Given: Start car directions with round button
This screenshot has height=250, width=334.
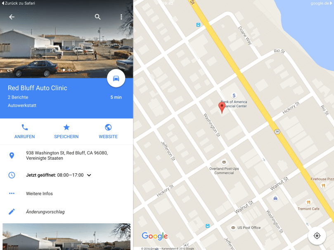Looking at the screenshot, I should point(116,78).
